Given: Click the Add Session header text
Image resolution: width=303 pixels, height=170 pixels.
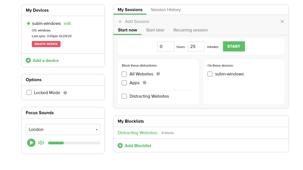Looking at the screenshot, I should [x=137, y=21].
